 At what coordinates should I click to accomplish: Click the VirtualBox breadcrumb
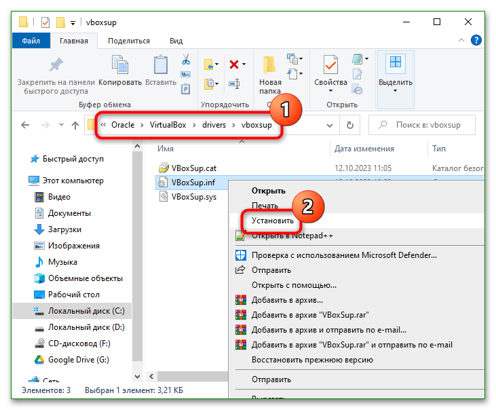point(168,125)
